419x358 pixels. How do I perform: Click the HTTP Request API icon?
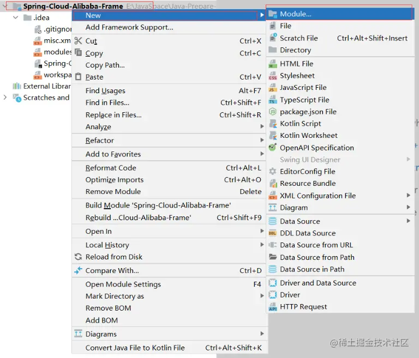(x=273, y=307)
